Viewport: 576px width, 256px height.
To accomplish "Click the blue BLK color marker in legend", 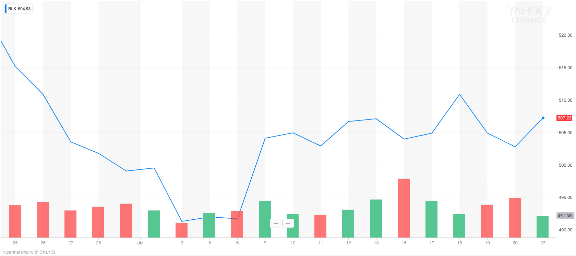I will (x=5, y=9).
